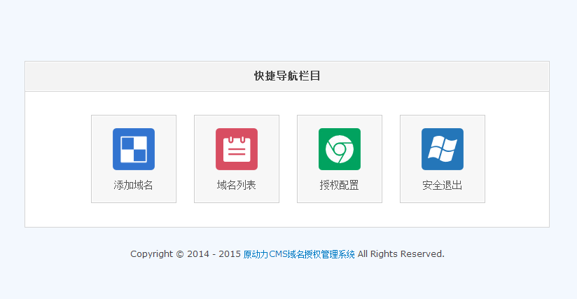Open the 添加域名 text label
The width and height of the screenshot is (577, 299).
[x=133, y=185]
